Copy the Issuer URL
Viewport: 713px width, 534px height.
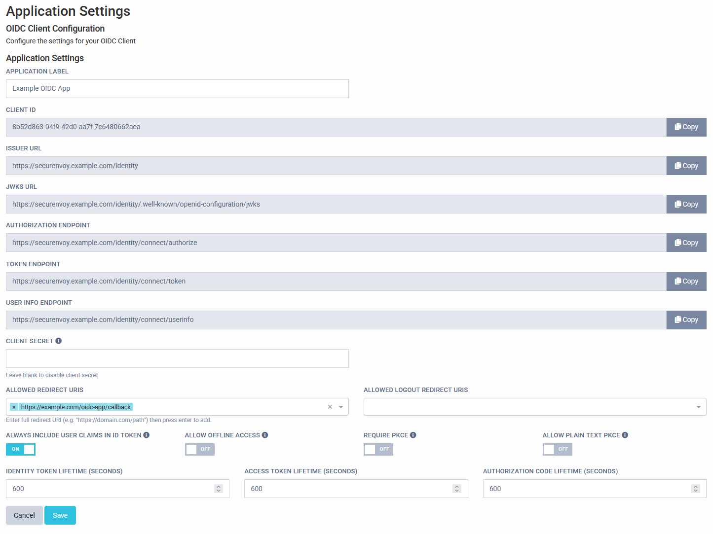(686, 166)
